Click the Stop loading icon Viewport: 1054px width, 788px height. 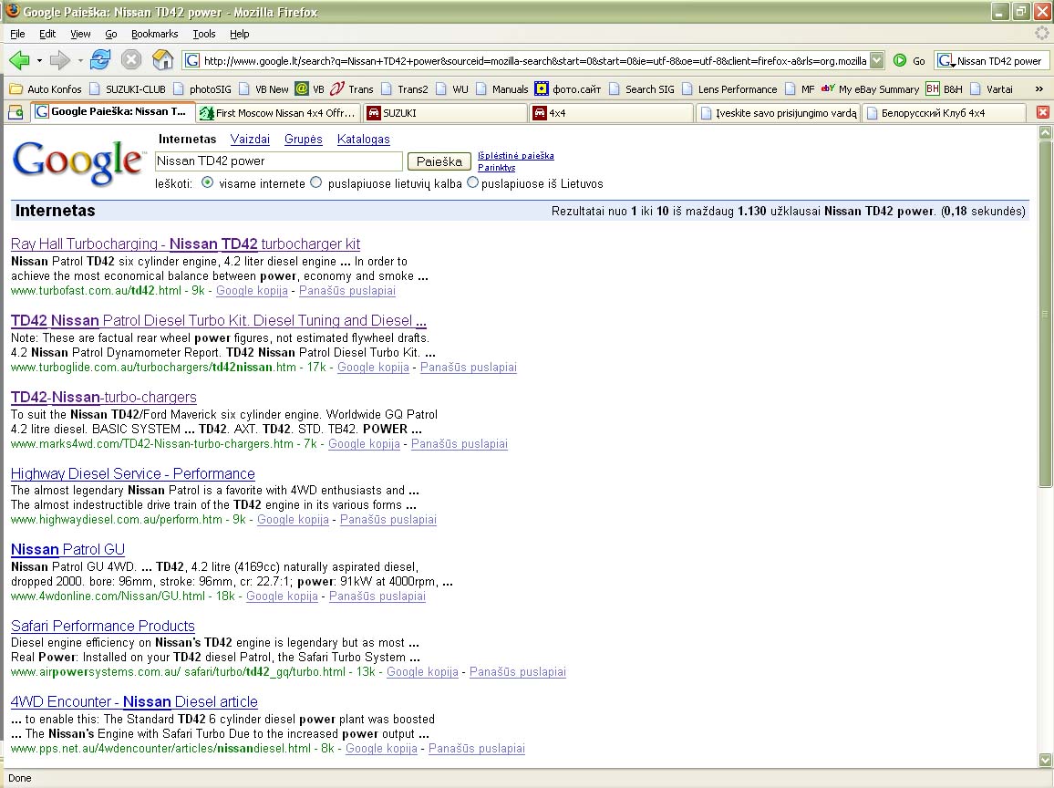131,60
